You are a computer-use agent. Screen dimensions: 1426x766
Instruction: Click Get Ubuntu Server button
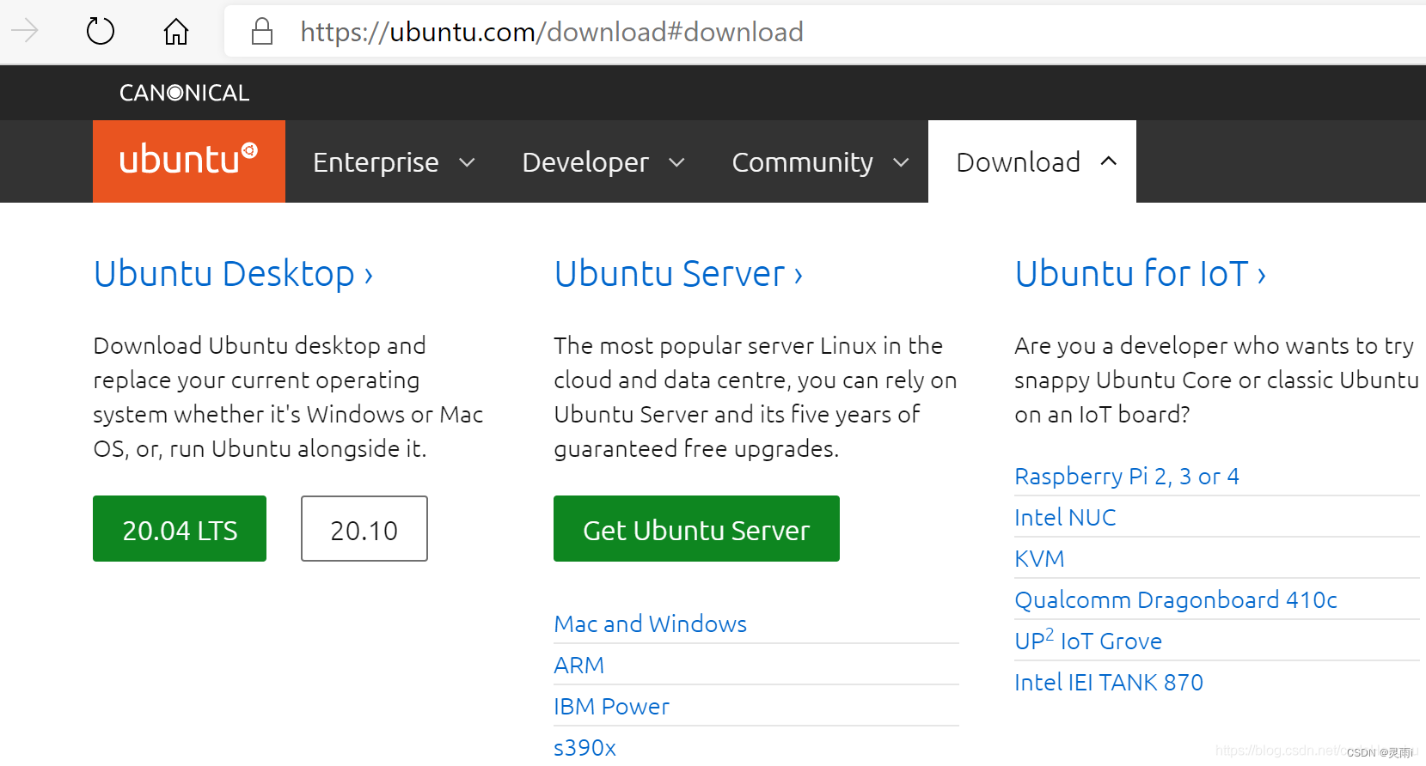point(696,529)
